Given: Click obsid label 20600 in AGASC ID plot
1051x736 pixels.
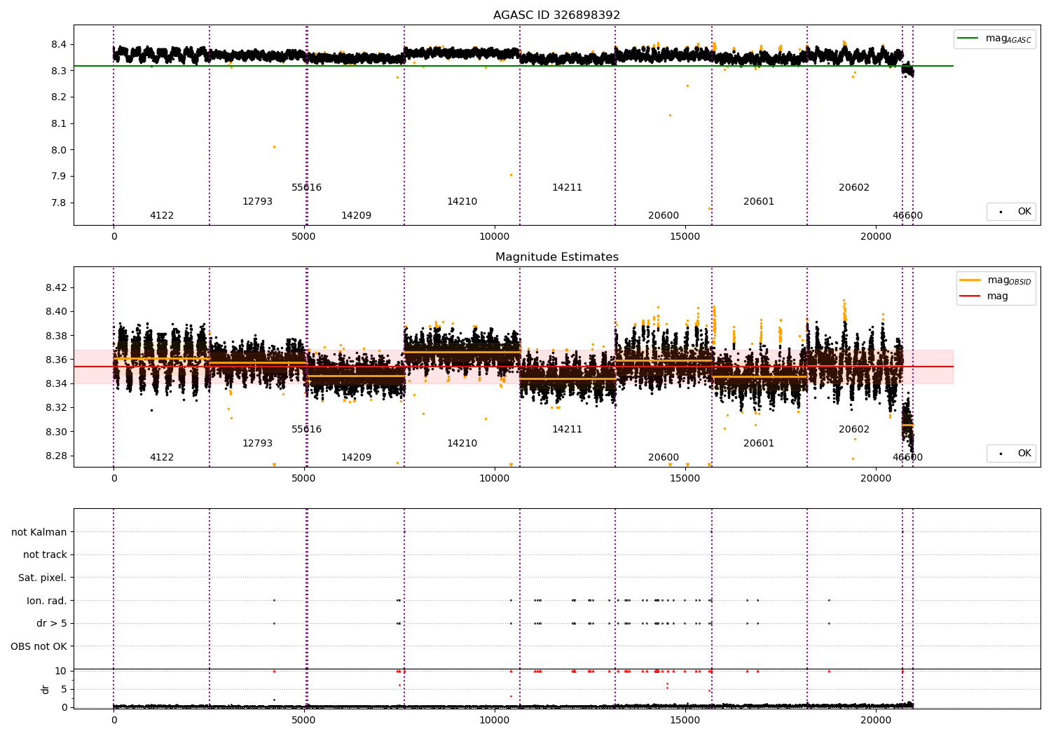Looking at the screenshot, I should [664, 215].
